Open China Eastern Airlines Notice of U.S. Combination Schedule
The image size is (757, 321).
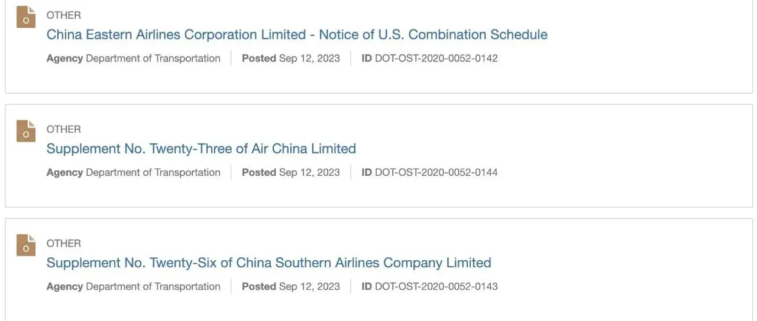[x=297, y=35]
